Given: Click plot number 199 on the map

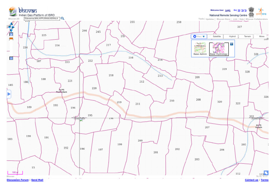Looking at the screenshot, I should click(x=120, y=144).
